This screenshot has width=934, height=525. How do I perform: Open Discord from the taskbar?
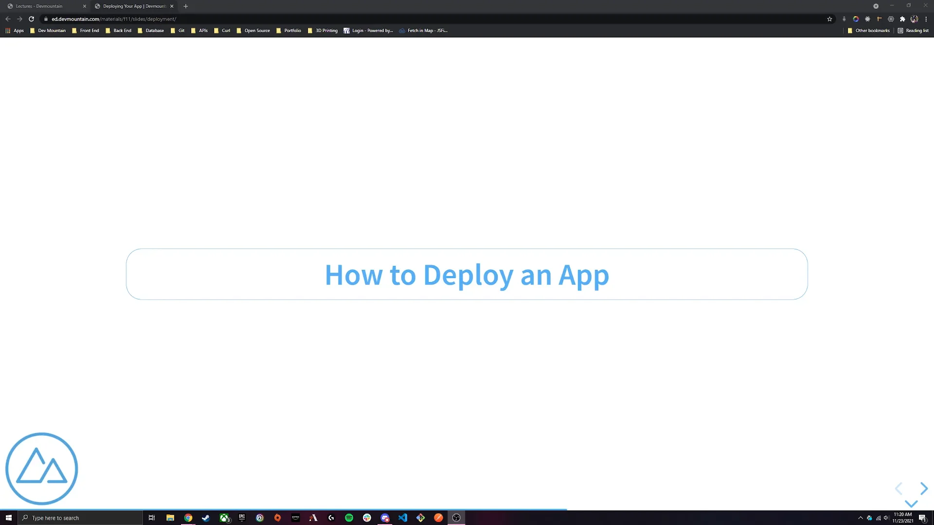coord(385,518)
